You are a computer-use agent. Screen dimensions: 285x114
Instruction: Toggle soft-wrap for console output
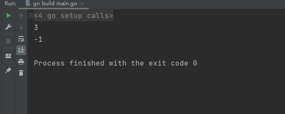click(x=21, y=39)
